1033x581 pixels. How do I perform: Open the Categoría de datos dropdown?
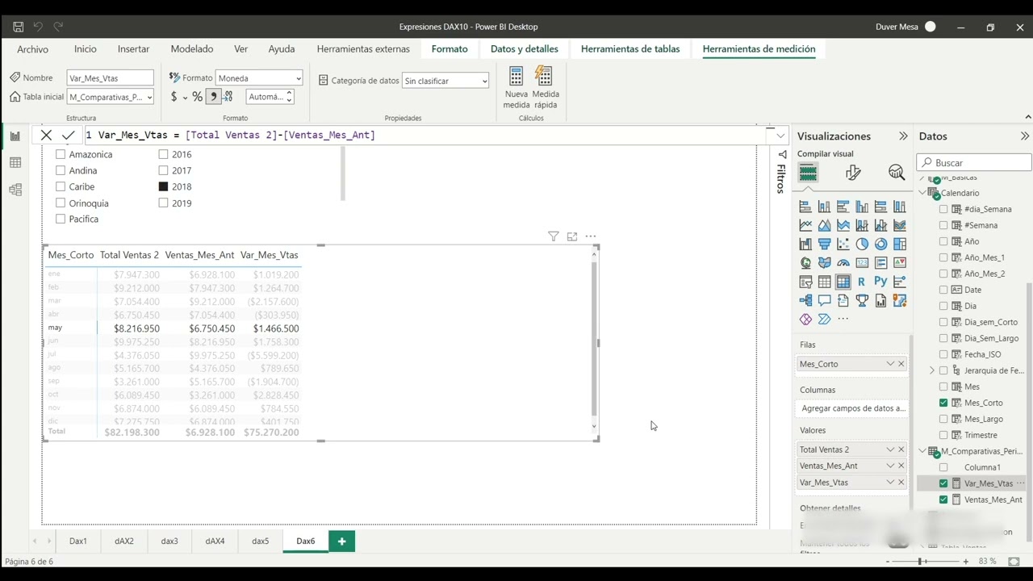pyautogui.click(x=446, y=81)
